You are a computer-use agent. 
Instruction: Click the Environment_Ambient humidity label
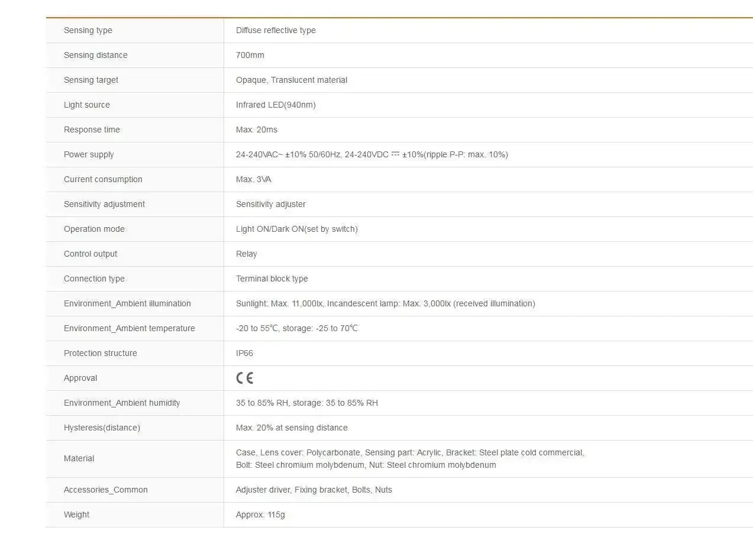[x=122, y=403]
